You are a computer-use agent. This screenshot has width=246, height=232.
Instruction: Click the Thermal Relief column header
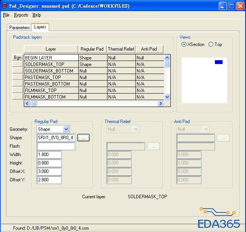[121, 49]
